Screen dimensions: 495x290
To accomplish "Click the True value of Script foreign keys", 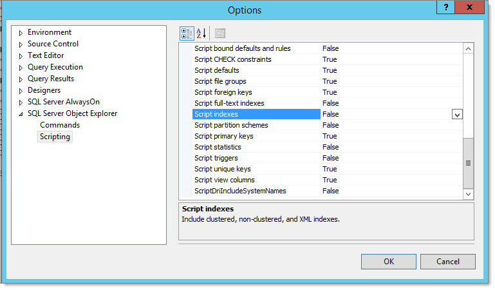I will (x=330, y=92).
